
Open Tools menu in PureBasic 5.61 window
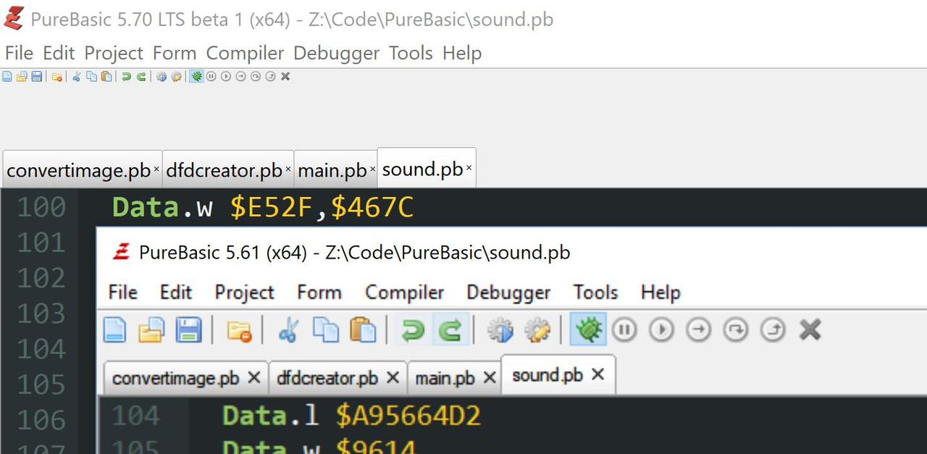click(x=595, y=292)
